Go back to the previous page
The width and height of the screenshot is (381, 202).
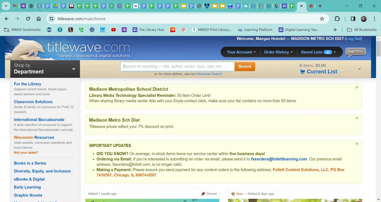(x=7, y=19)
